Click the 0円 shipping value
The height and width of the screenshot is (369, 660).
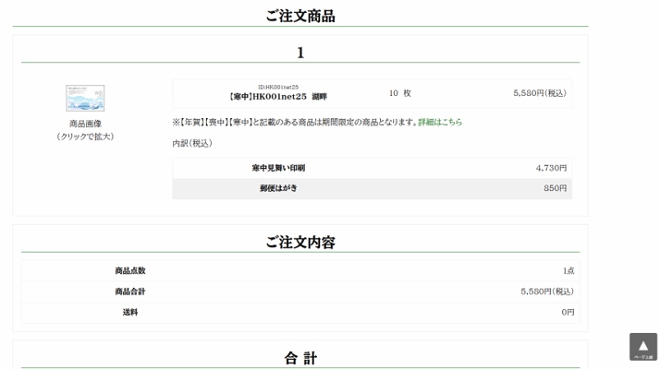pos(568,312)
